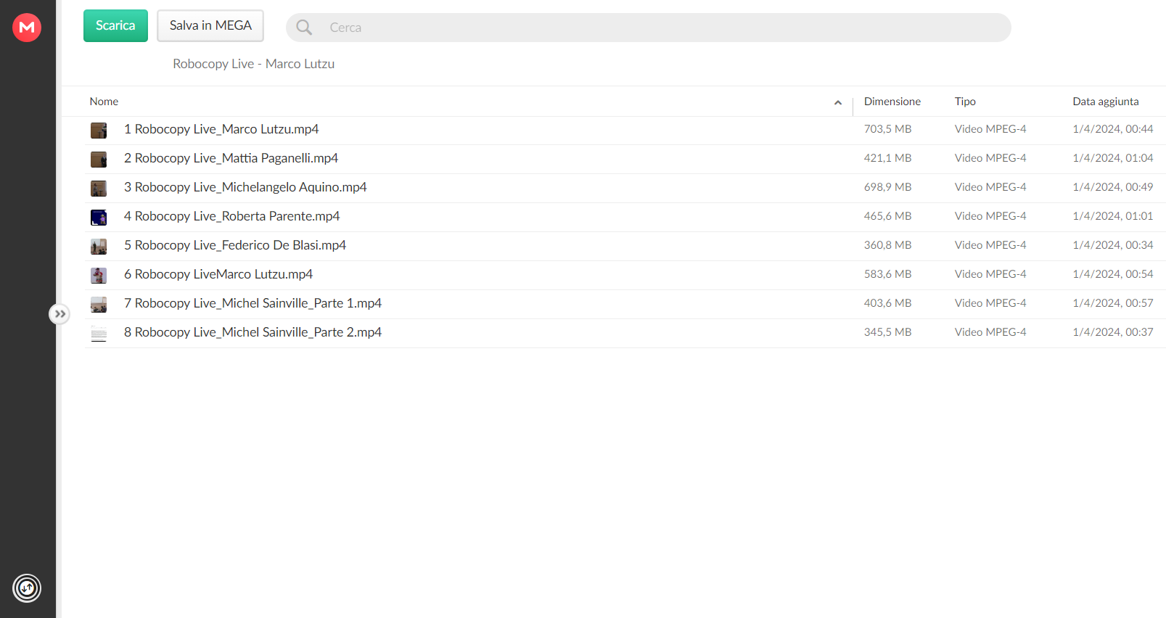Select file 1 Robocopy Live_Marco Lutzu.mp4

pos(221,129)
